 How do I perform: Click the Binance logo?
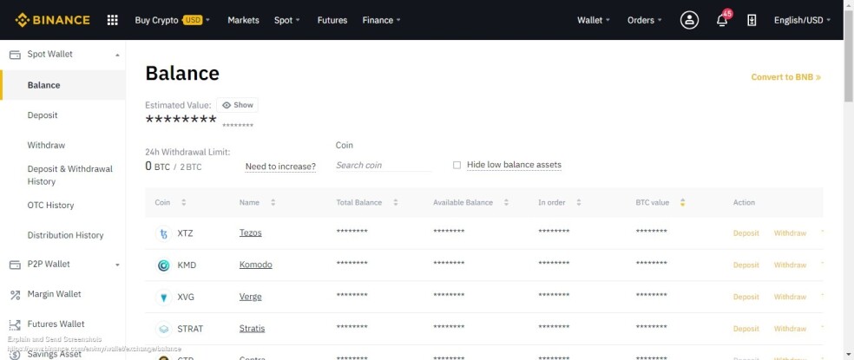[52, 20]
